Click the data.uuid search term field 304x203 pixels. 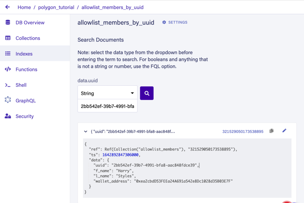pos(107,106)
